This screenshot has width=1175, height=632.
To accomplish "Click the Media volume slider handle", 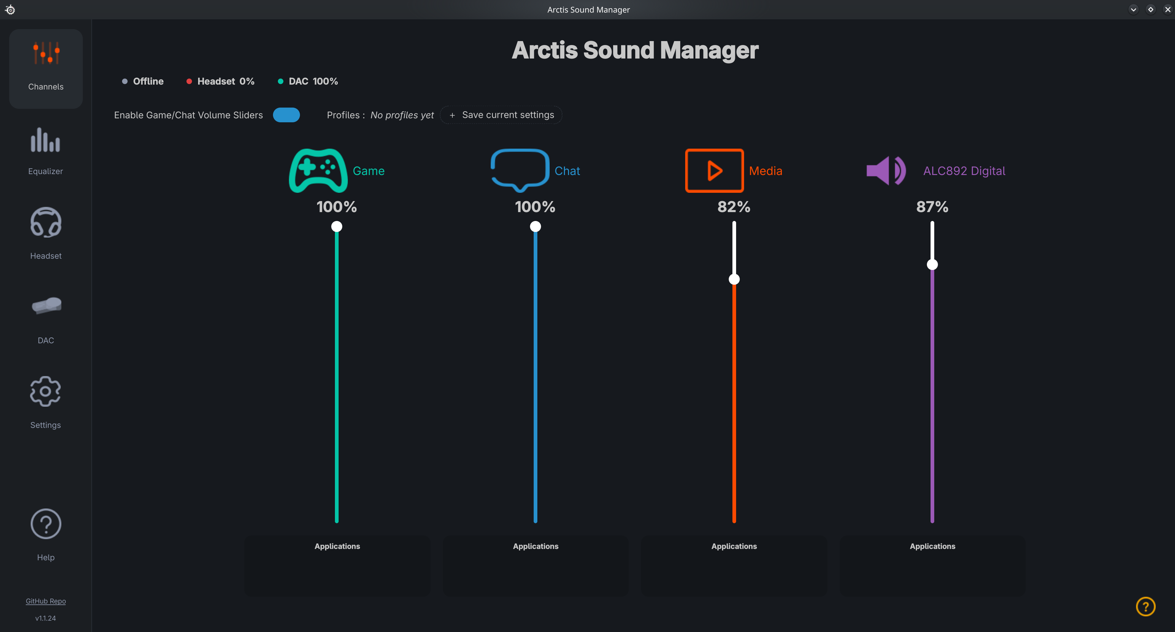I will pyautogui.click(x=734, y=279).
